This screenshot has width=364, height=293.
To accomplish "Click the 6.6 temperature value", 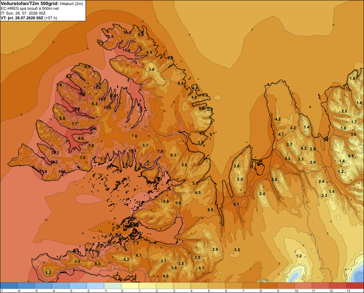I will (x=210, y=210).
